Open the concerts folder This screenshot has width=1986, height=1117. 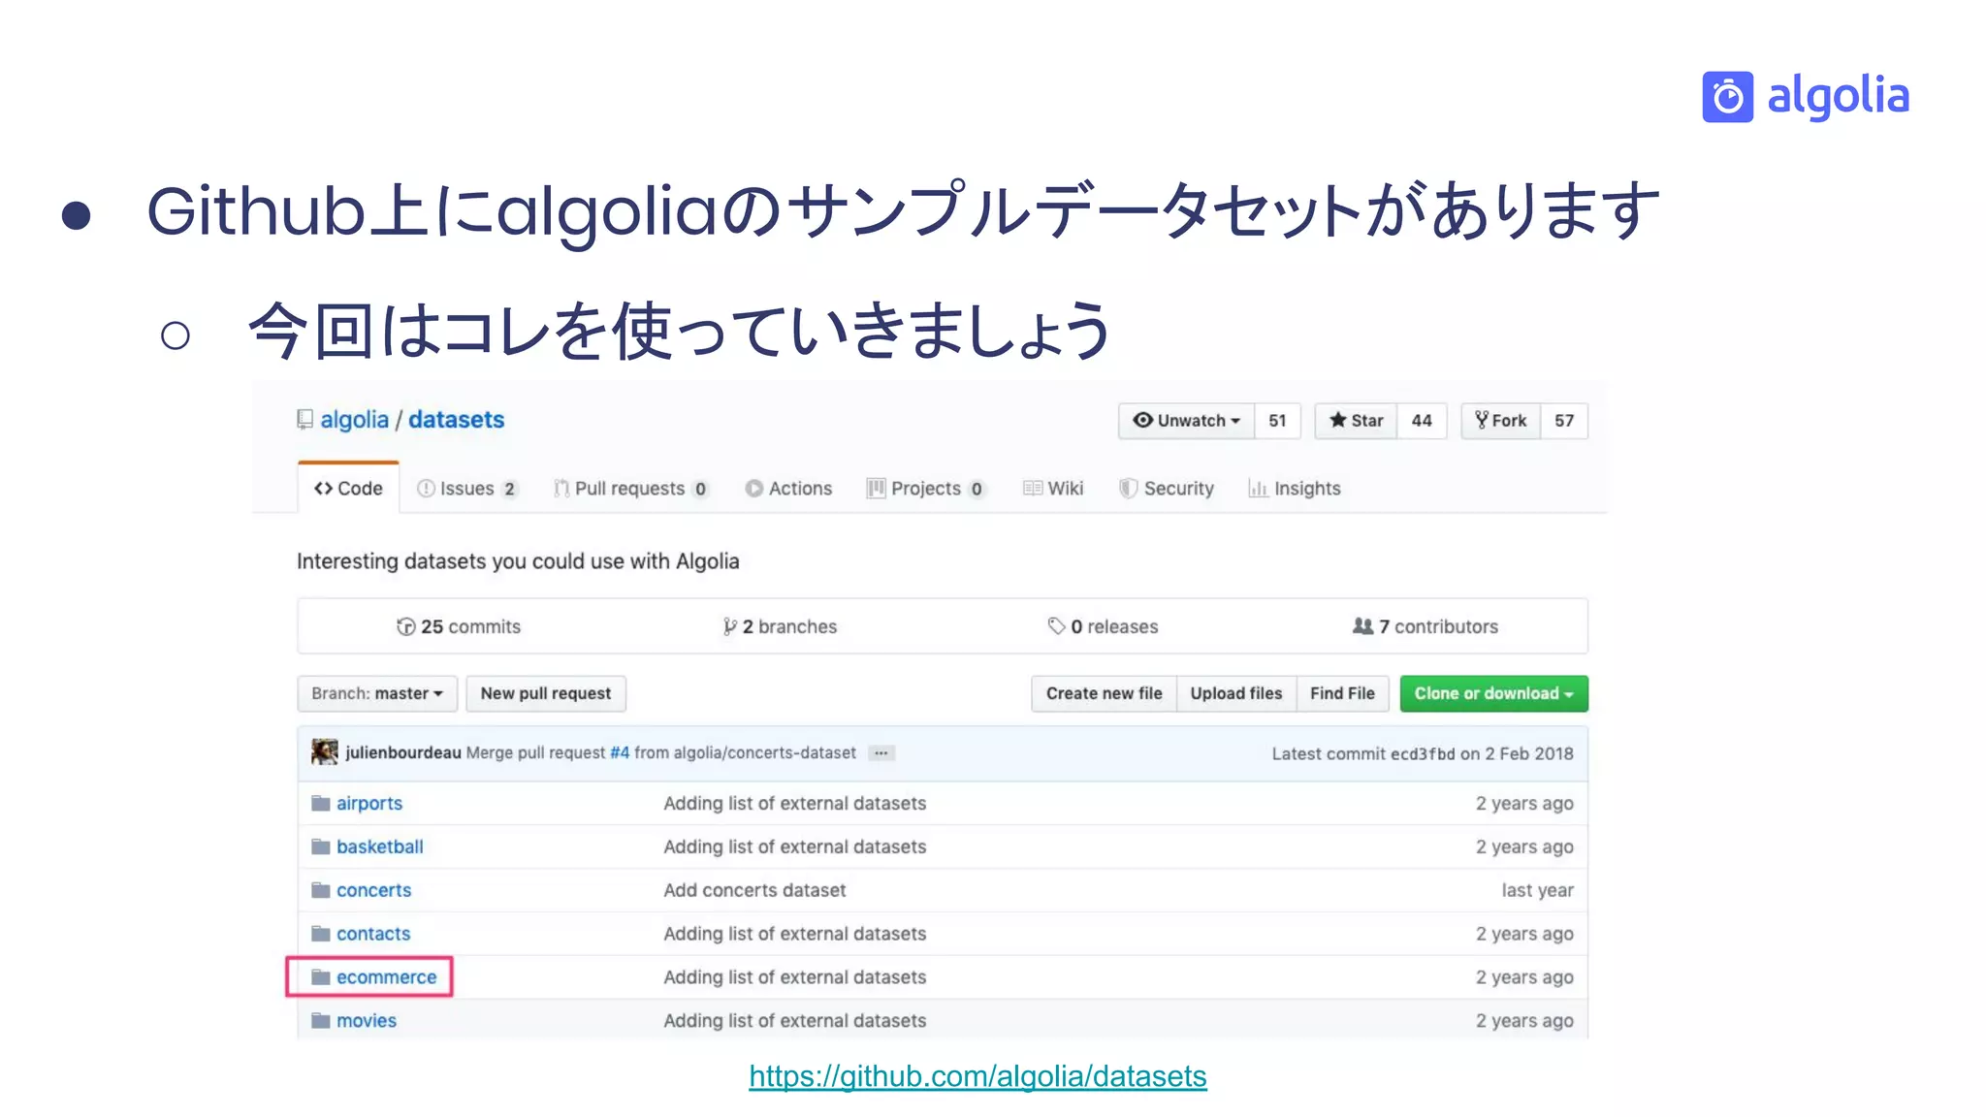point(373,890)
